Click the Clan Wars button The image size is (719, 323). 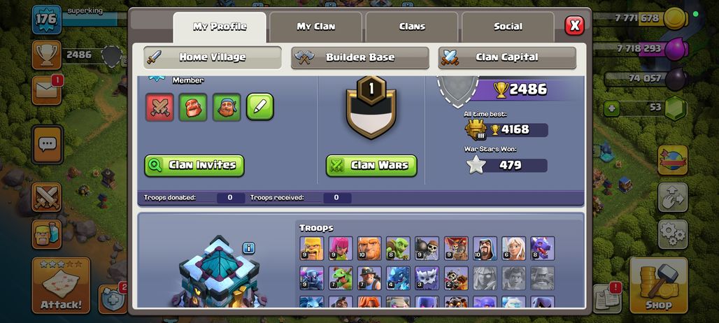pos(371,166)
